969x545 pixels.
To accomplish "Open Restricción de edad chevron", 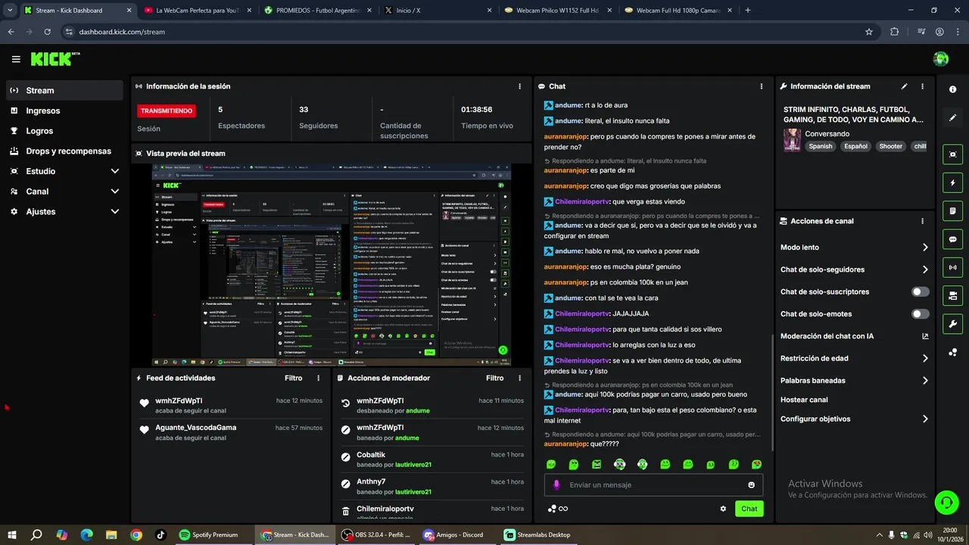I will pos(925,359).
